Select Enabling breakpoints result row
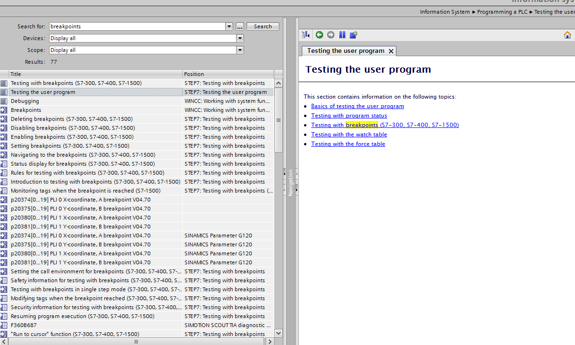Screen dimensions: 575x345 pos(137,137)
